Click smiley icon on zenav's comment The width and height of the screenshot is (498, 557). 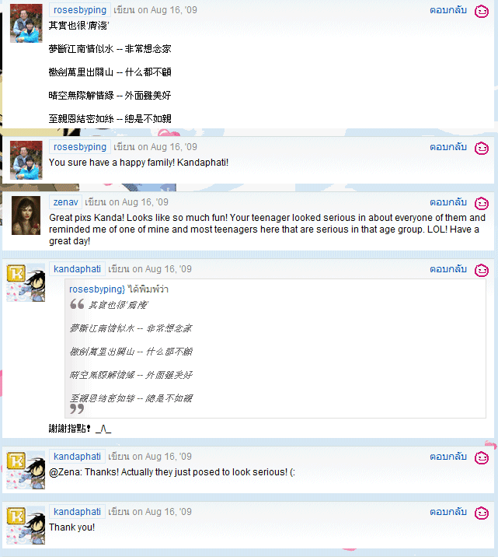tap(482, 204)
